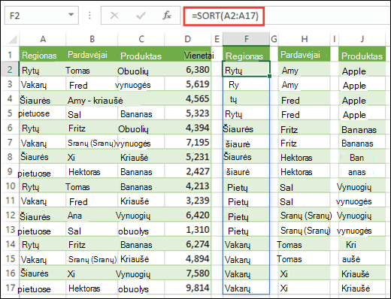Click cell Kriaušė in column C row 11

pos(141,201)
